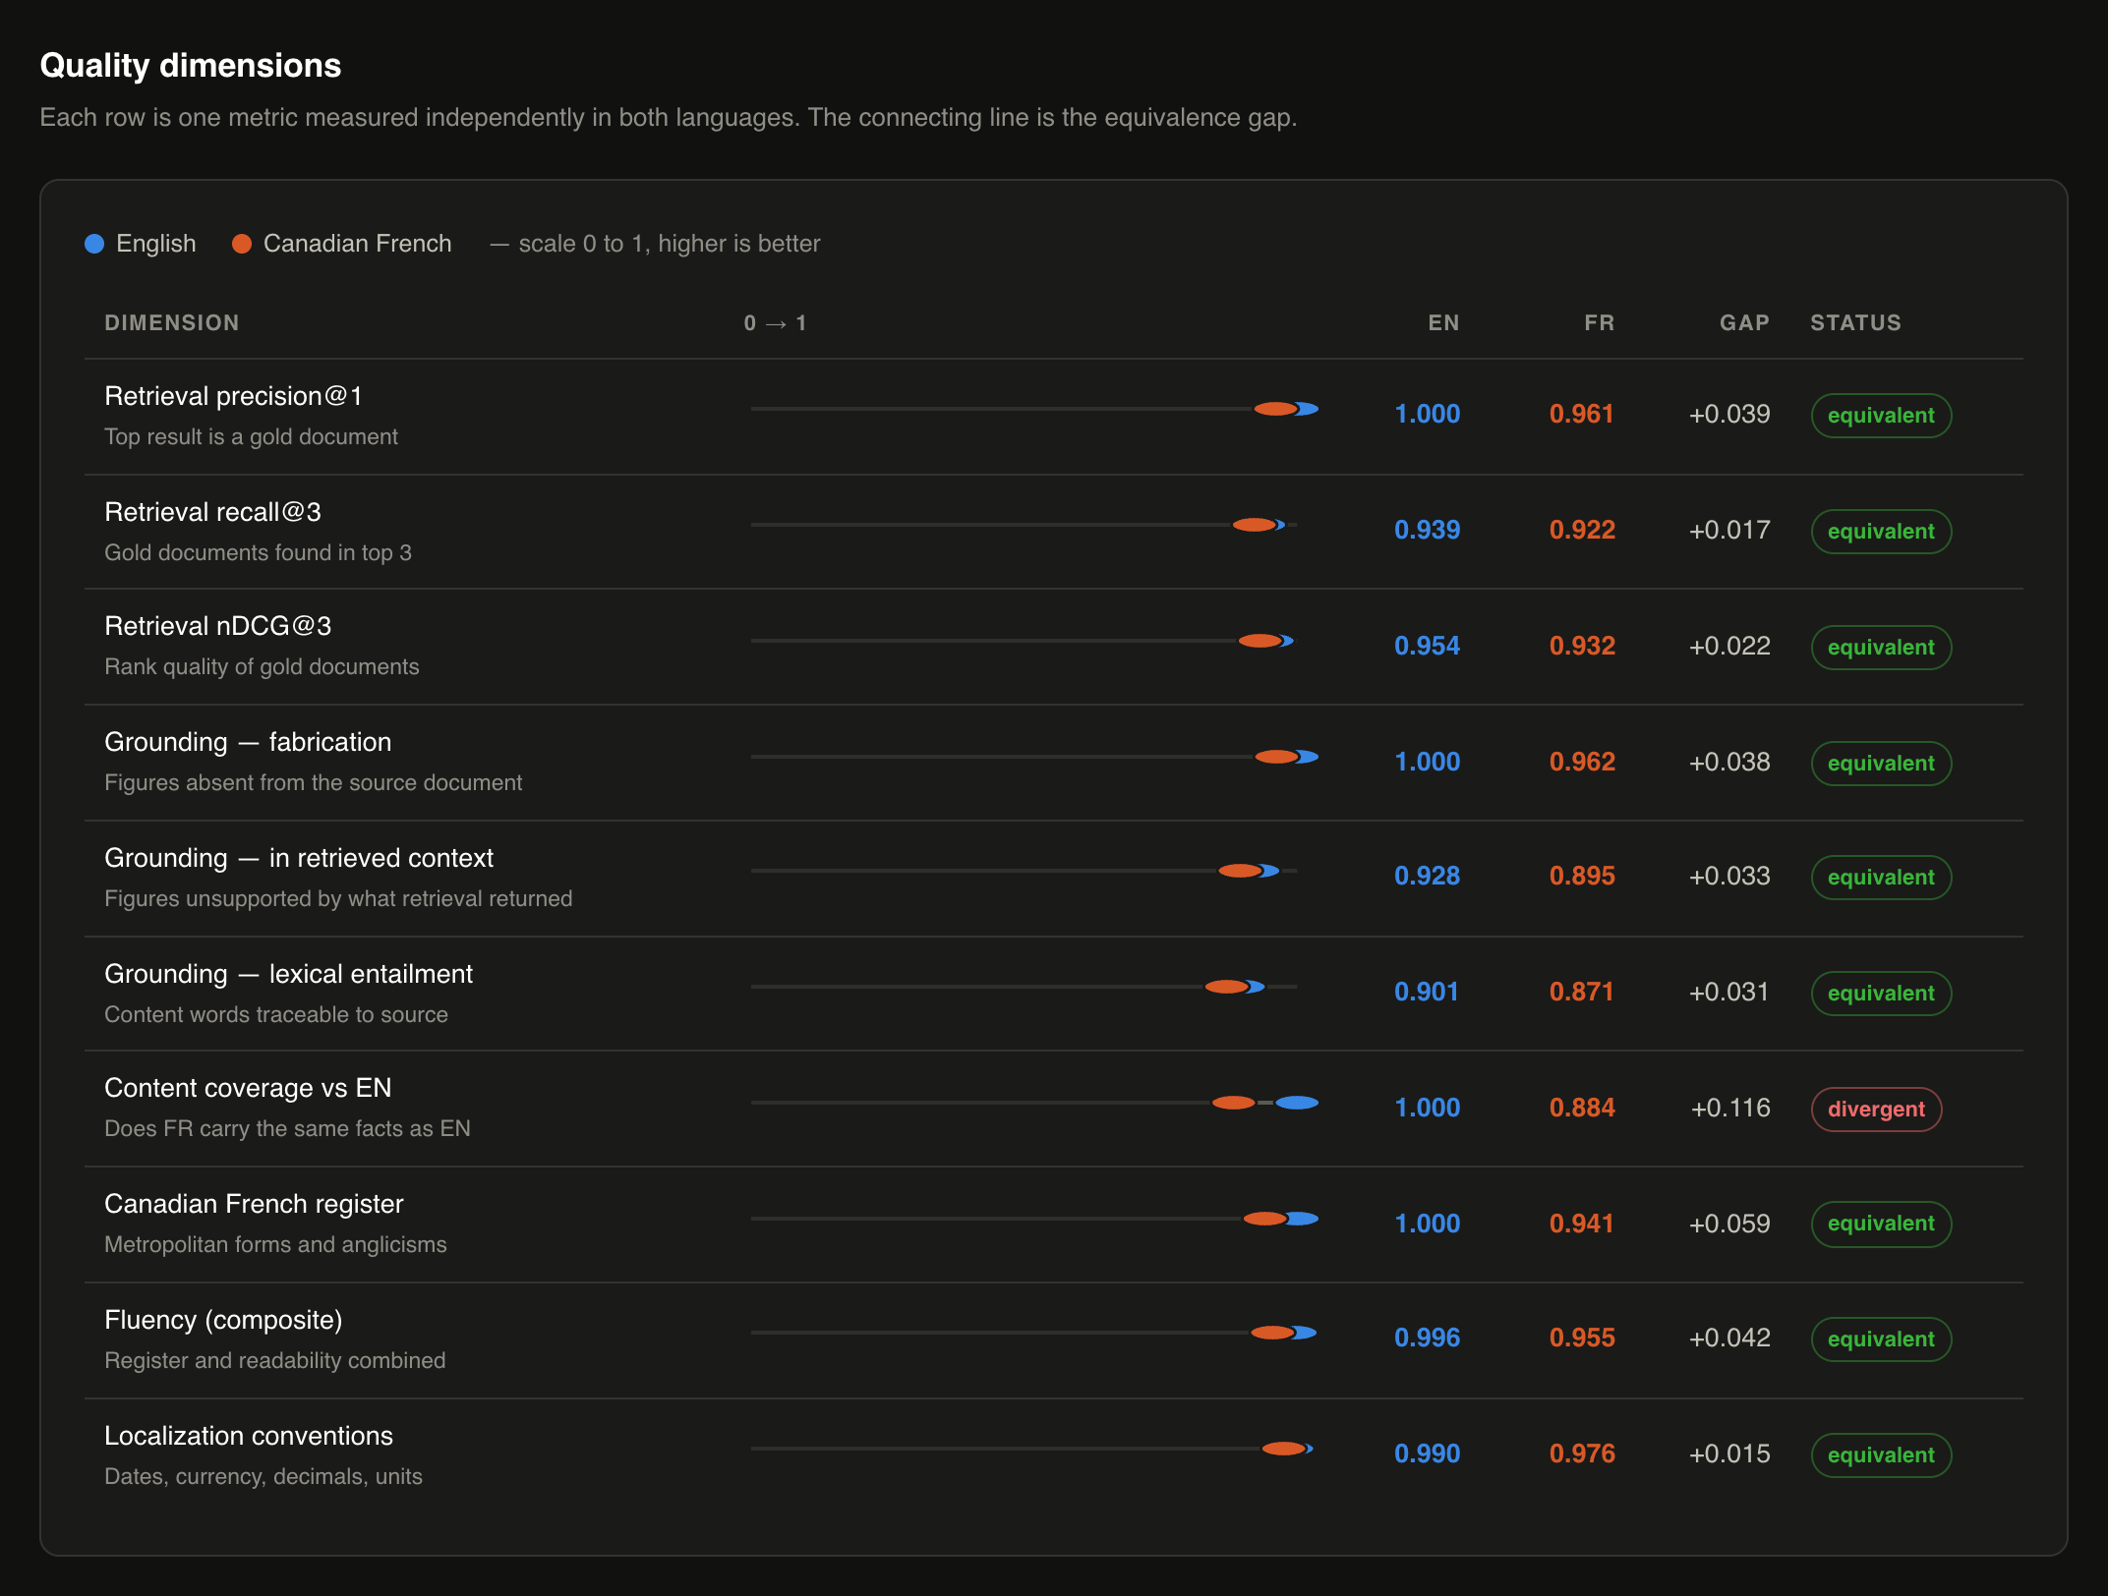
Task: Click the FR value 0.884
Action: tap(1582, 1108)
